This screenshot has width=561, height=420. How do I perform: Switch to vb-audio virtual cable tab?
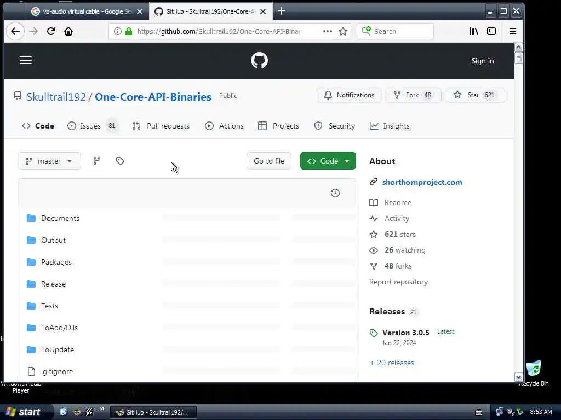coord(87,12)
